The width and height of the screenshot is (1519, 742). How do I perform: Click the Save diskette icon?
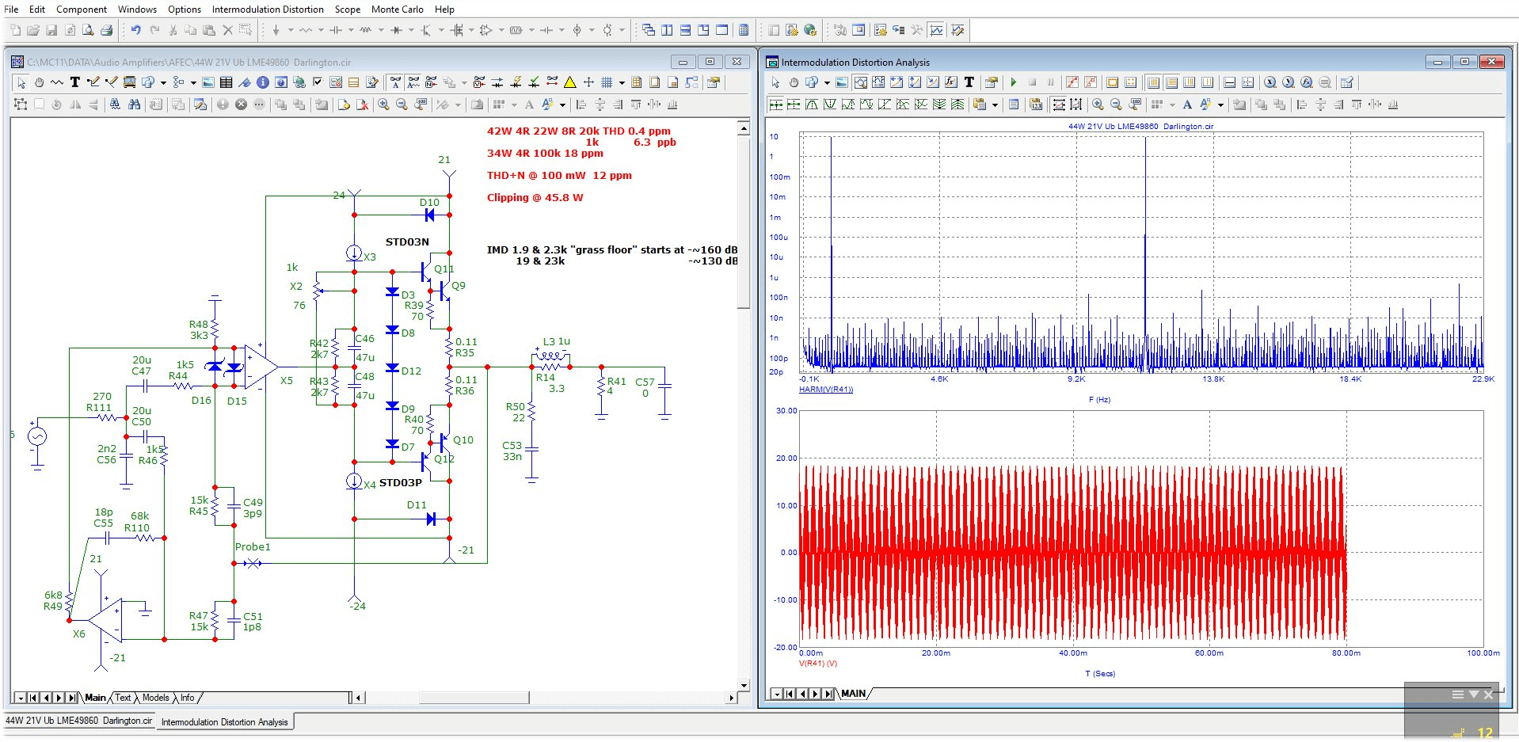(x=51, y=30)
